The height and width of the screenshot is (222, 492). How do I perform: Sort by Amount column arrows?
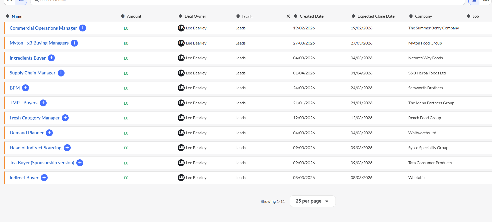click(x=123, y=16)
